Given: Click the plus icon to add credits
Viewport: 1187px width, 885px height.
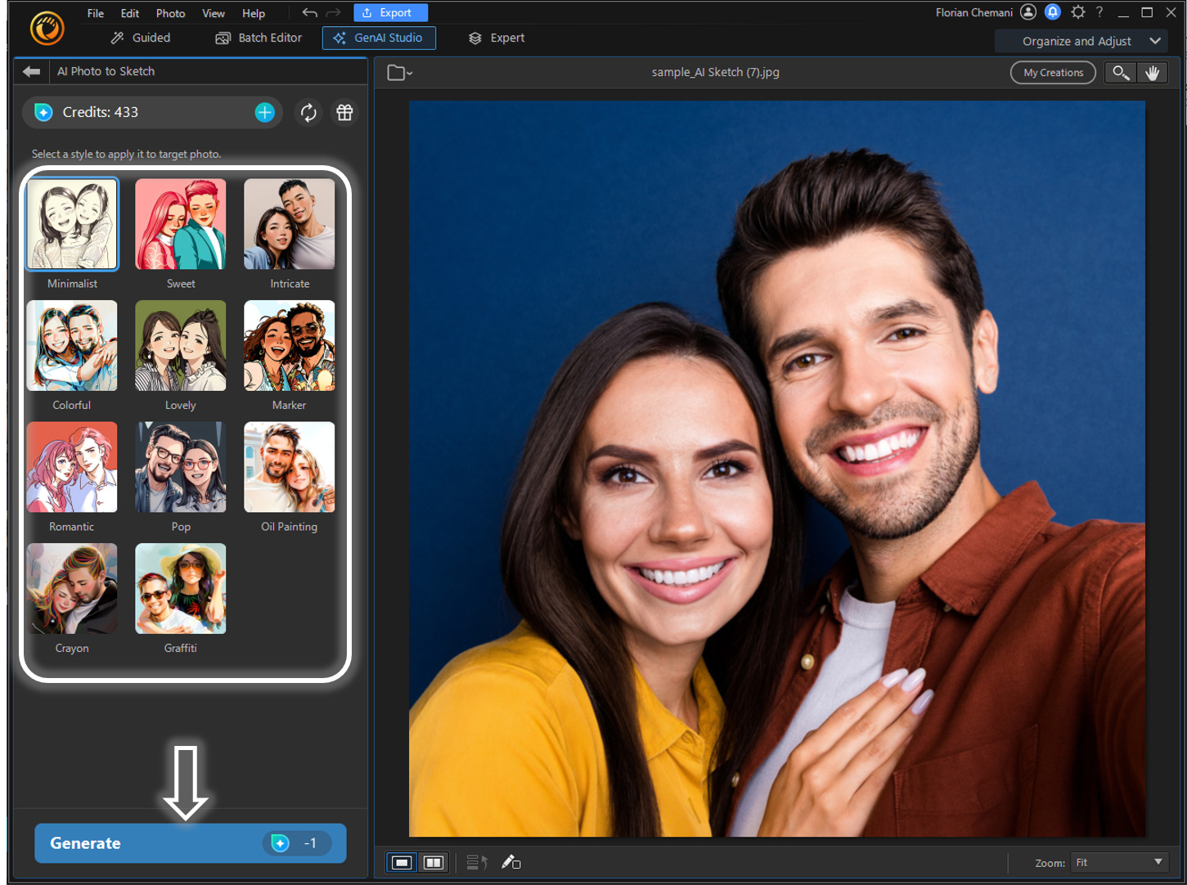Looking at the screenshot, I should pos(263,113).
